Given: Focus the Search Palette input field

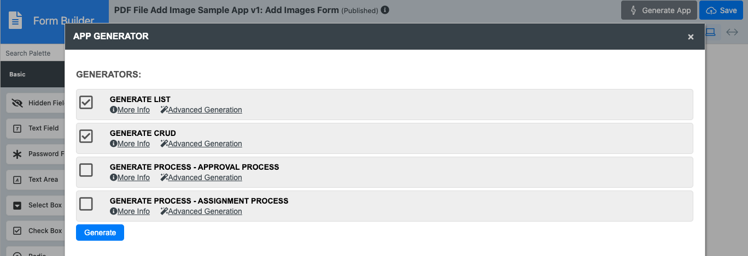Looking at the screenshot, I should pyautogui.click(x=33, y=53).
